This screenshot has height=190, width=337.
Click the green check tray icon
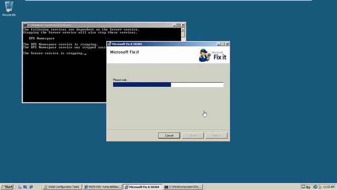coord(308,187)
